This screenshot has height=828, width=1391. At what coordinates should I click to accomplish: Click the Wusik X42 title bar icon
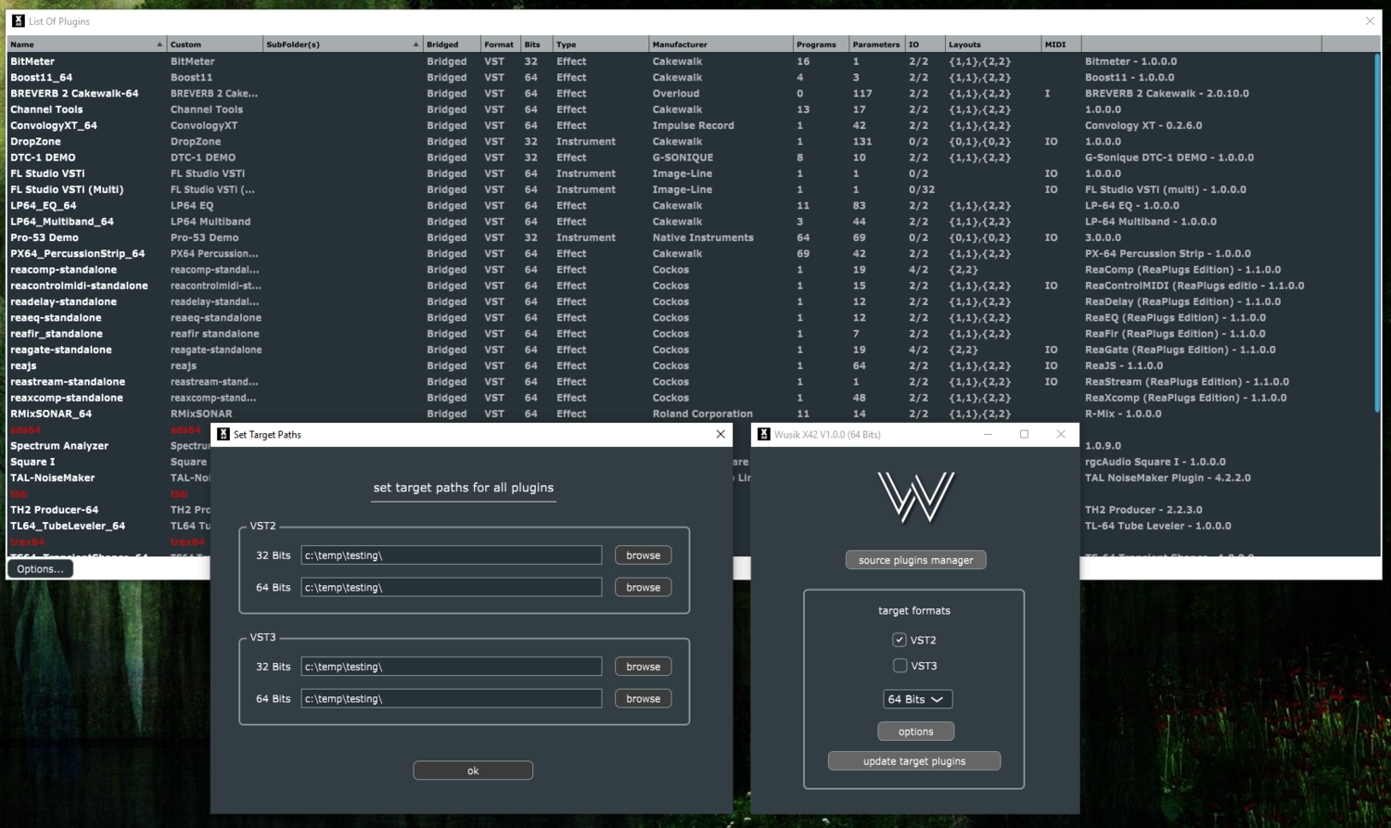[764, 434]
